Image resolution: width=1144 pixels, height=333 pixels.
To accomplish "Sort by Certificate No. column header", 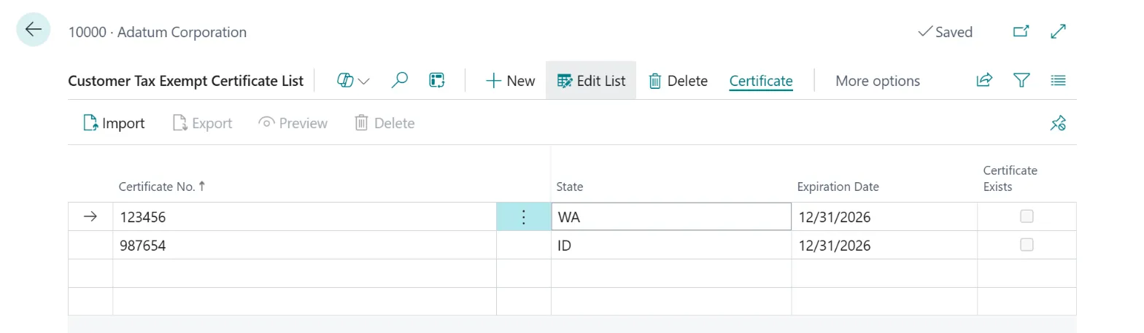I will pos(162,187).
